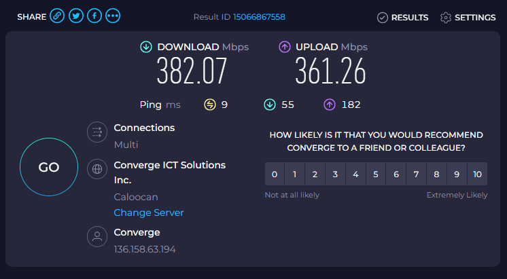
Task: Open more share options ellipsis
Action: pyautogui.click(x=113, y=16)
